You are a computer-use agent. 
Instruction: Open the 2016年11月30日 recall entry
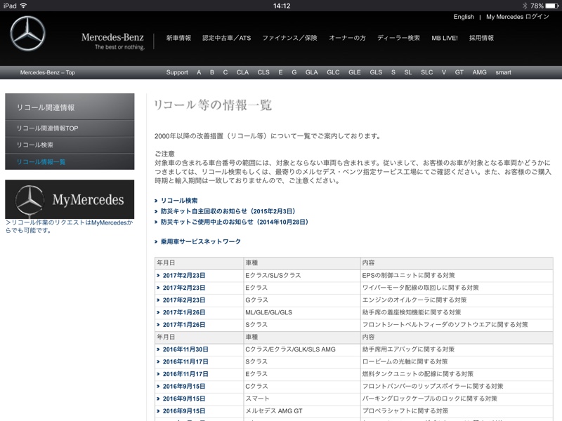tap(185, 349)
